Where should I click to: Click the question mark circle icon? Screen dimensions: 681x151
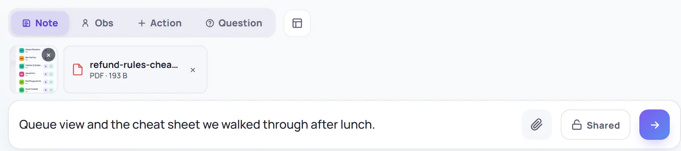click(210, 23)
